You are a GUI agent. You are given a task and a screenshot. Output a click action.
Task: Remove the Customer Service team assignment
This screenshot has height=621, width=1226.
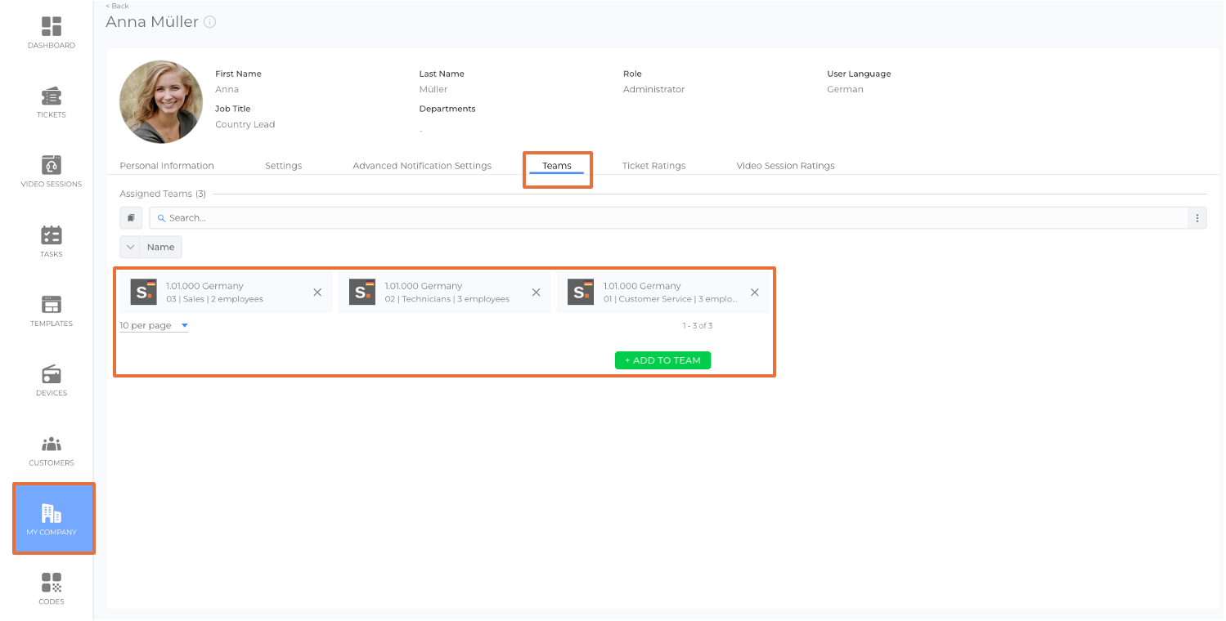pyautogui.click(x=755, y=293)
